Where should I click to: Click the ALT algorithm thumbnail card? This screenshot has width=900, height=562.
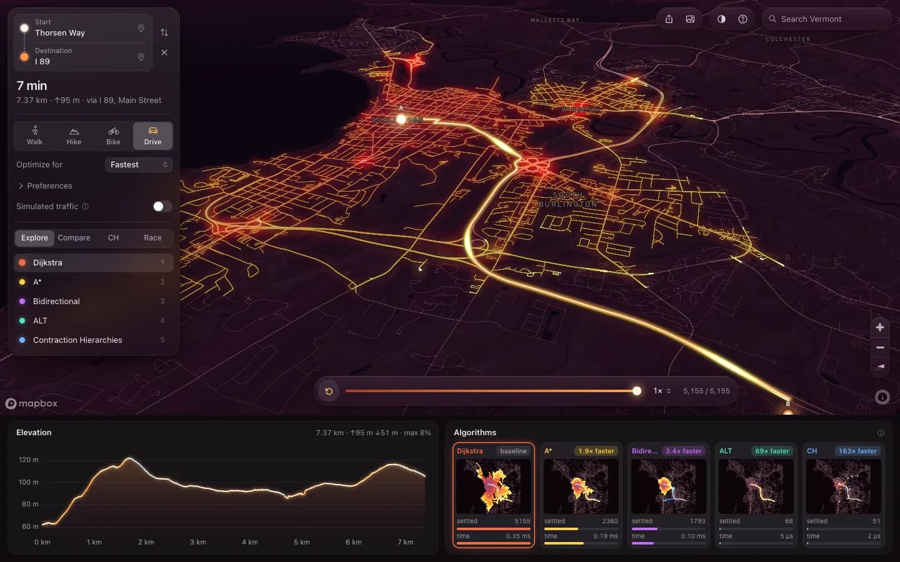(x=756, y=496)
